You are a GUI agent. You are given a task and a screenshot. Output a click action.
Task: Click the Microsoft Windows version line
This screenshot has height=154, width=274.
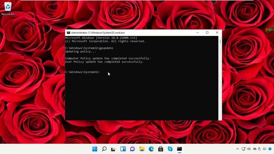tap(101, 38)
